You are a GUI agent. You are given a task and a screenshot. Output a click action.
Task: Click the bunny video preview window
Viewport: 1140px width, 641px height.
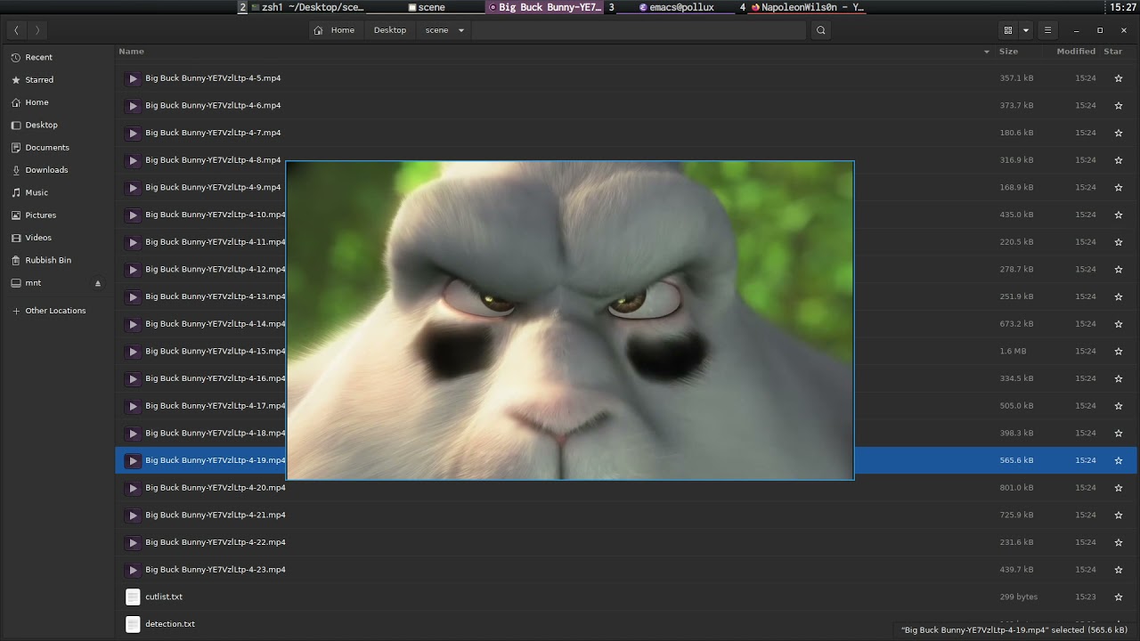570,320
